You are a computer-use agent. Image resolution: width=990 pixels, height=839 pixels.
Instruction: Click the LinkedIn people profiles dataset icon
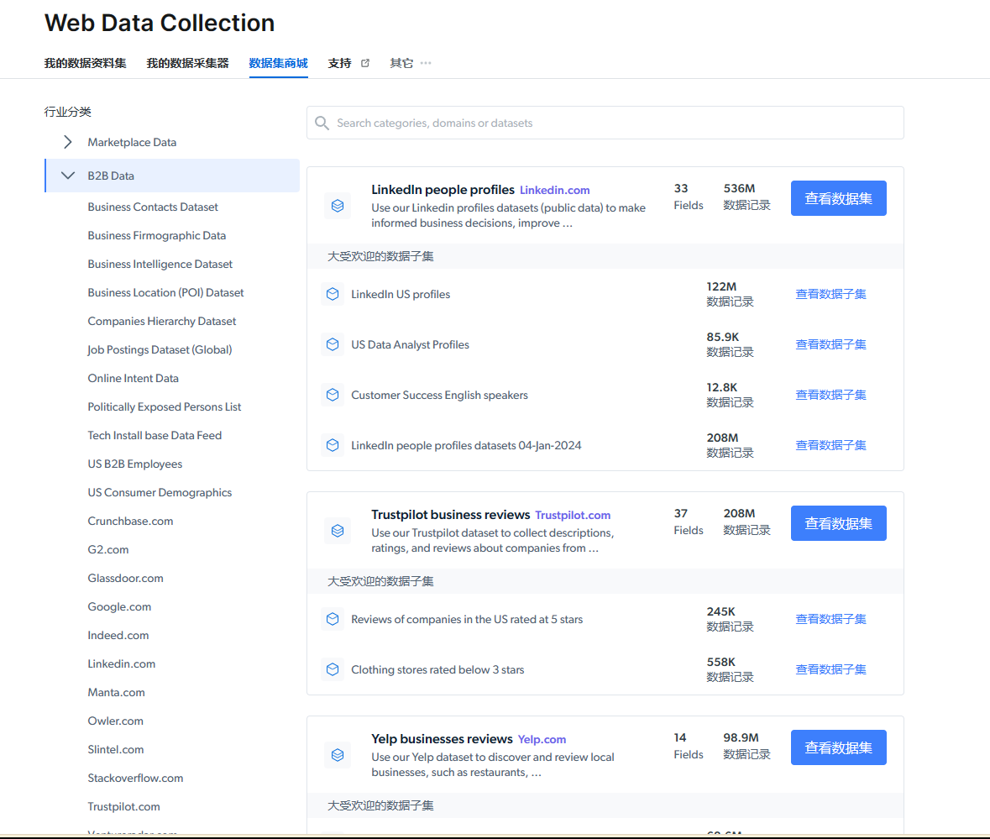pyautogui.click(x=338, y=206)
